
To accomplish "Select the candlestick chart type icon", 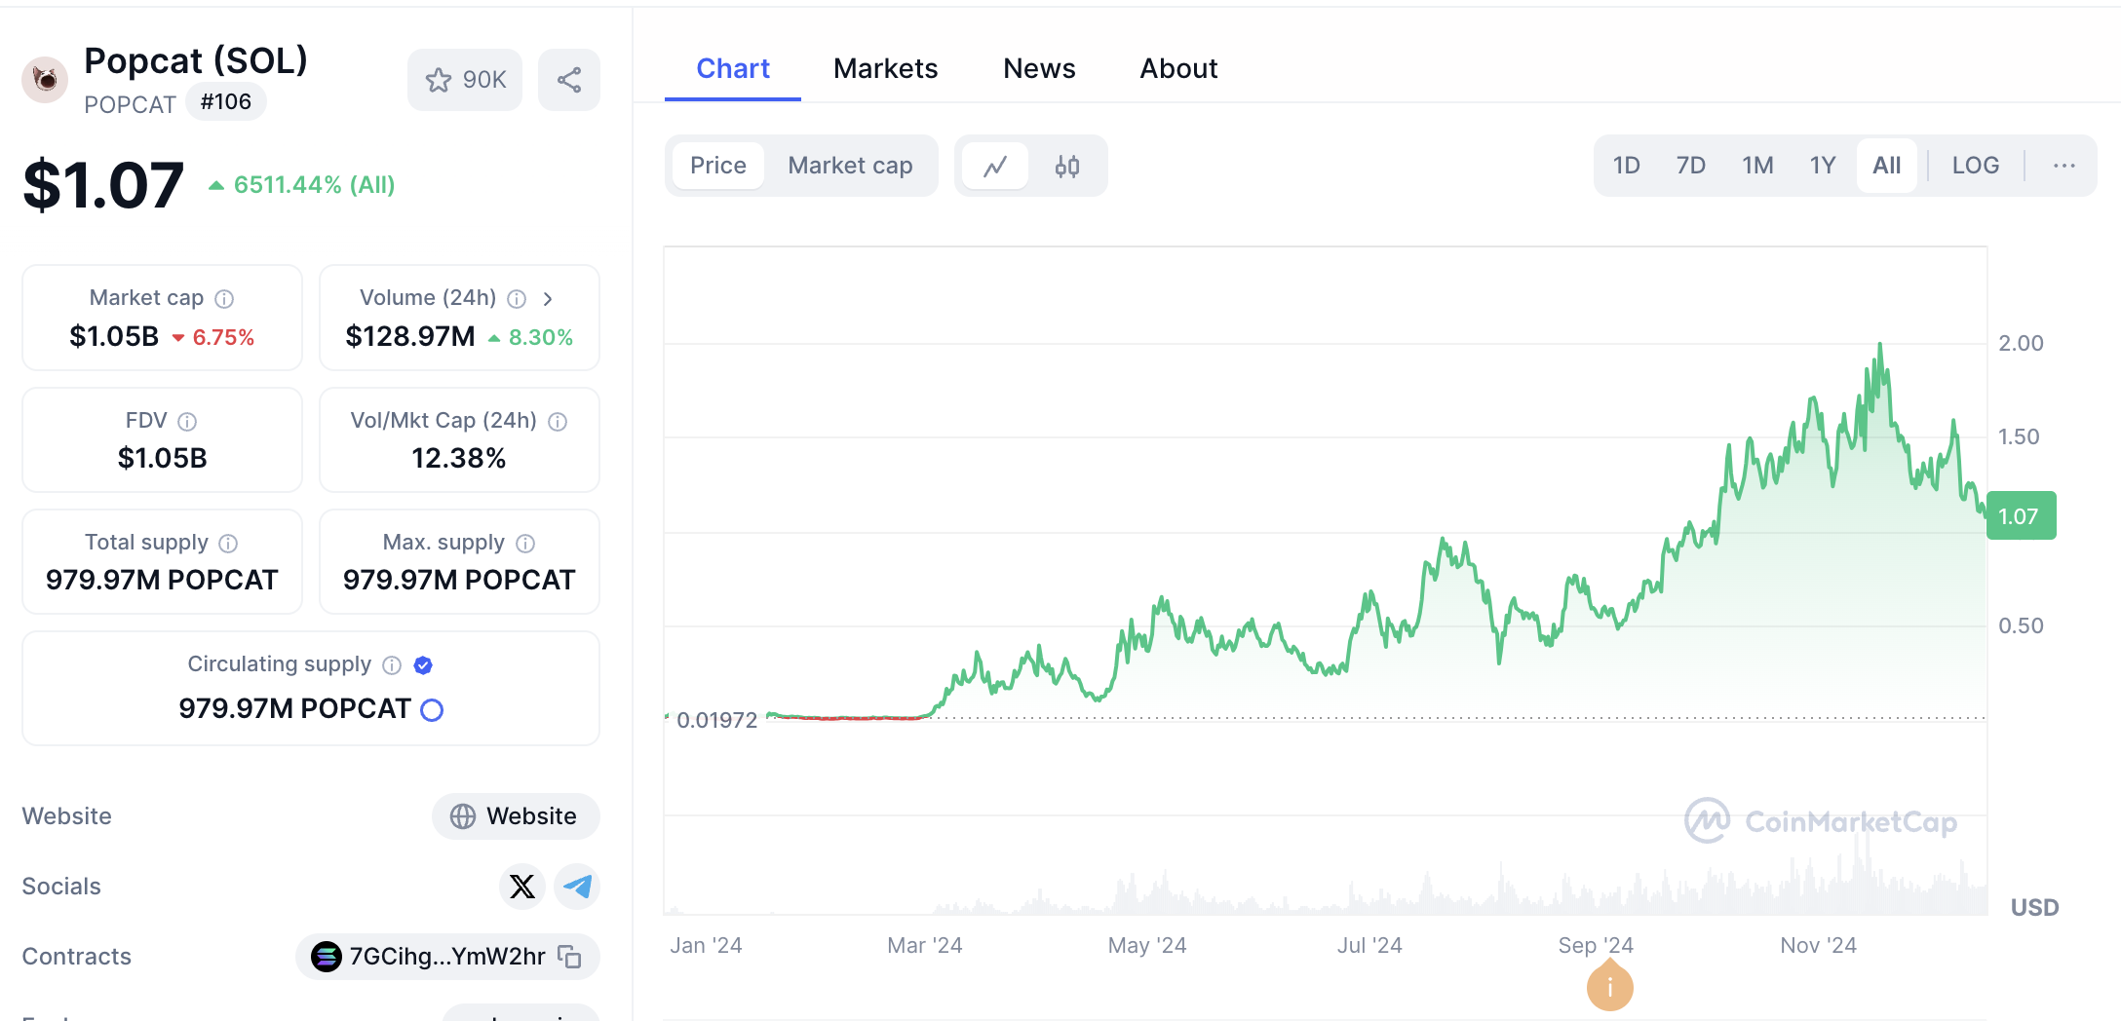I will point(1067,166).
